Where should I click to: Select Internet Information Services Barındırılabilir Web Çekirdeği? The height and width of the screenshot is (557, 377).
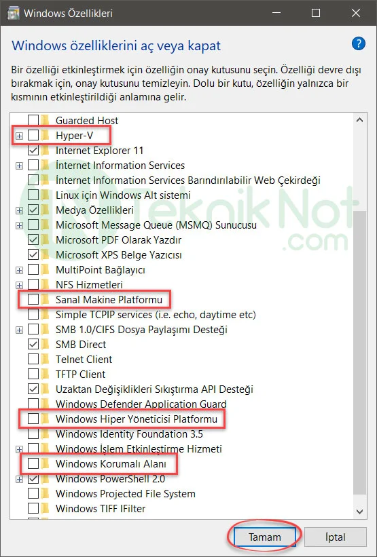pyautogui.click(x=187, y=180)
